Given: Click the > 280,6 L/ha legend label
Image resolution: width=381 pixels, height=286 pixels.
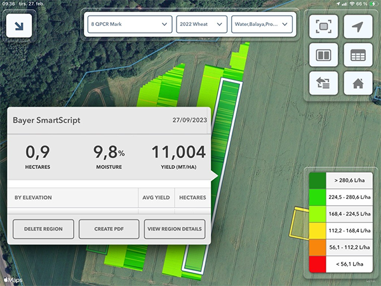Looking at the screenshot, I should tap(349, 180).
